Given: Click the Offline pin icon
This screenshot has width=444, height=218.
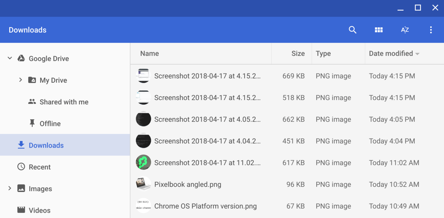Looking at the screenshot, I should tap(32, 123).
